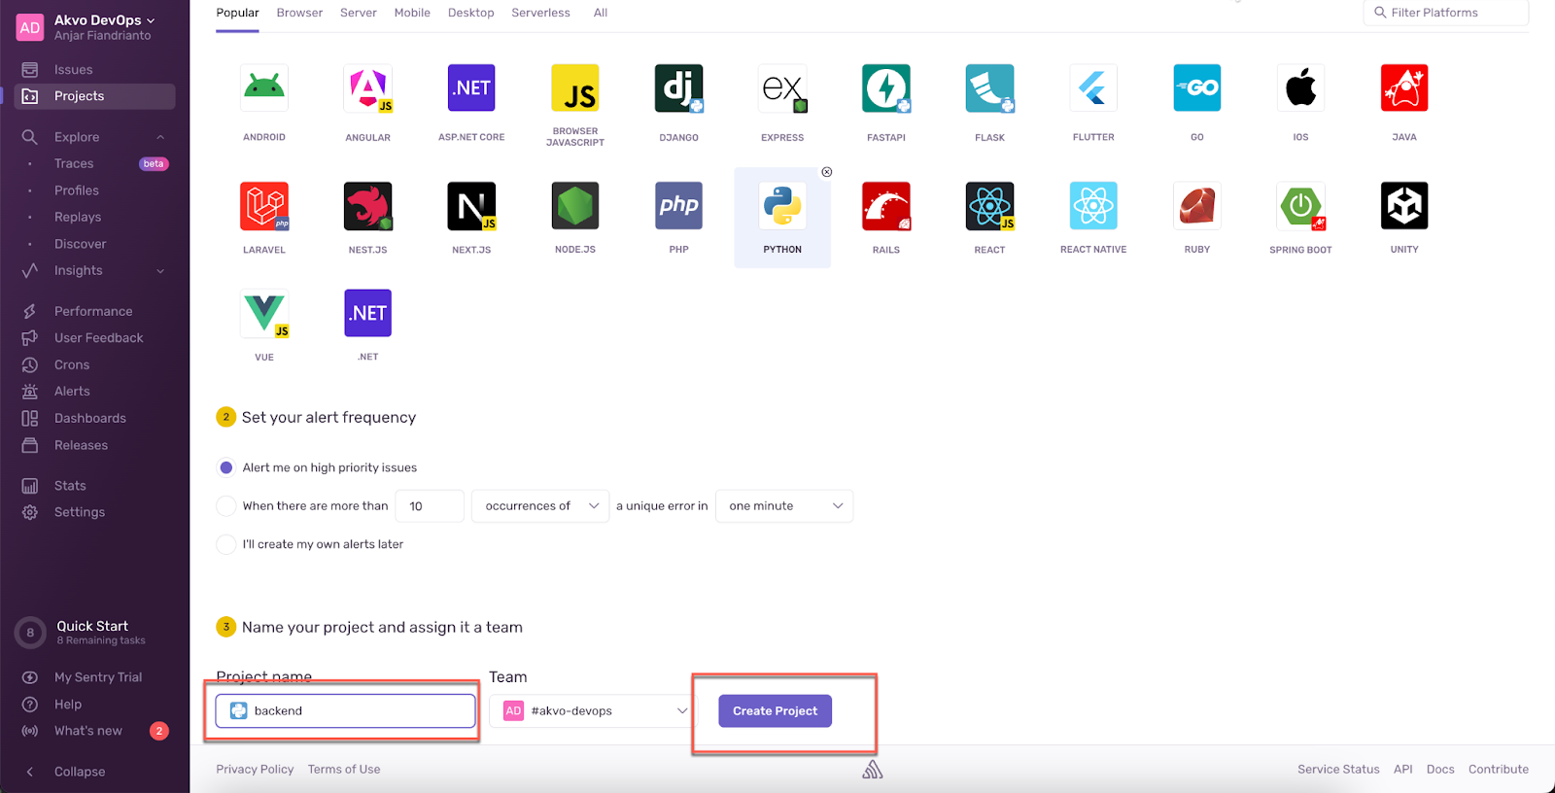Select Alert me on high priority issues
1555x793 pixels.
pyautogui.click(x=226, y=467)
